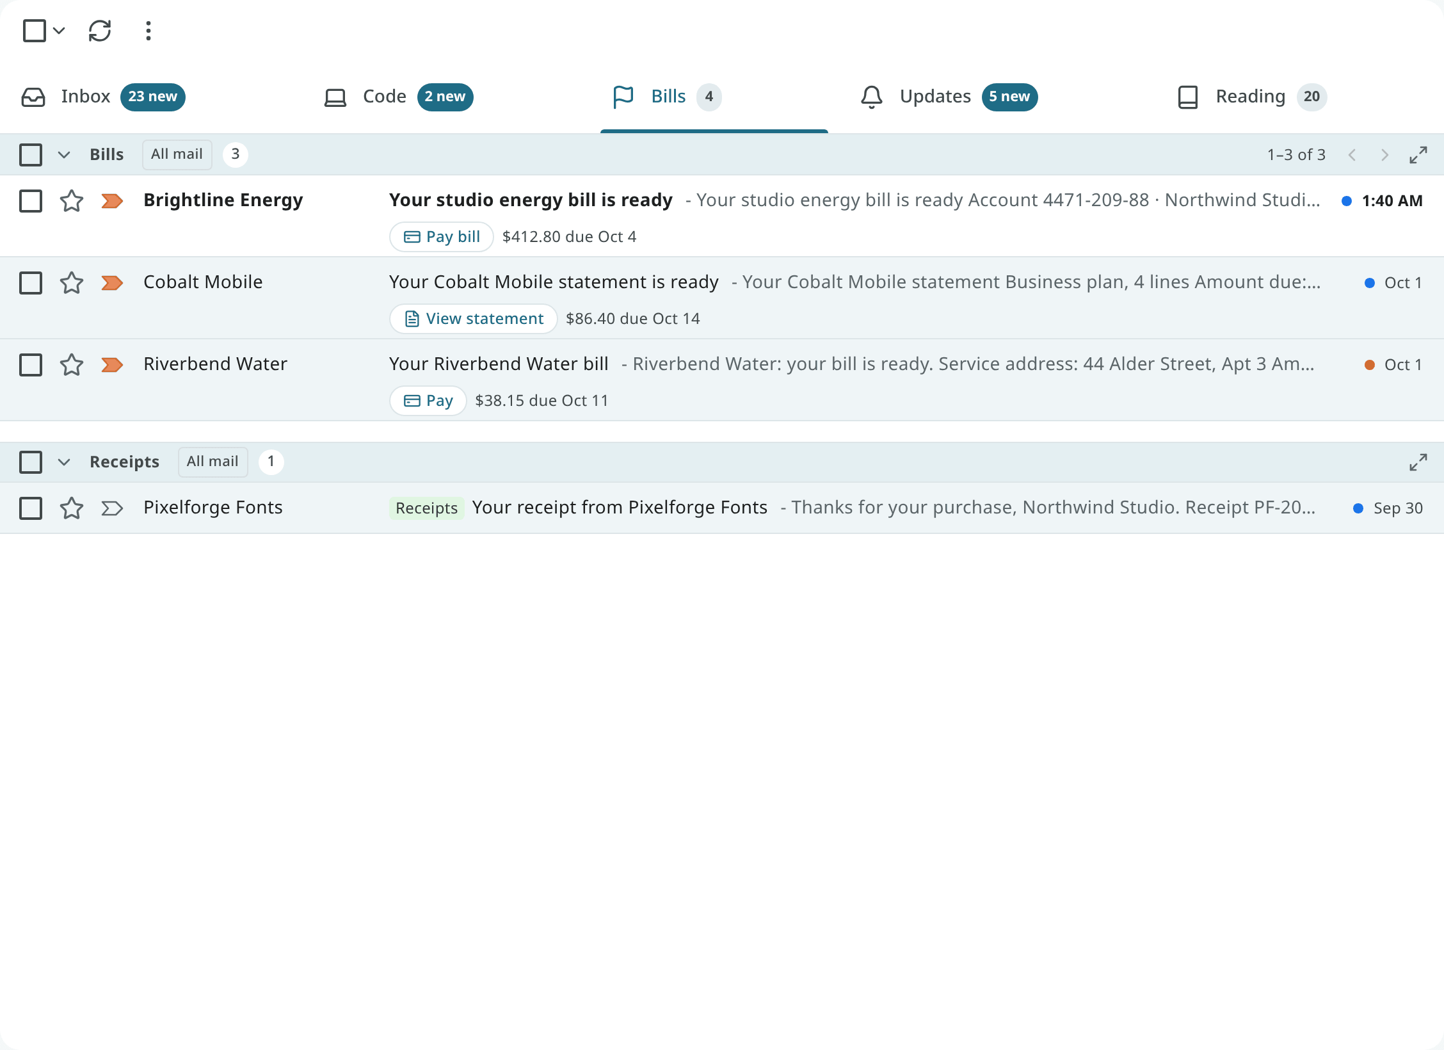Tick the select-all checkbox in top toolbar
1444x1050 pixels.
coord(35,31)
